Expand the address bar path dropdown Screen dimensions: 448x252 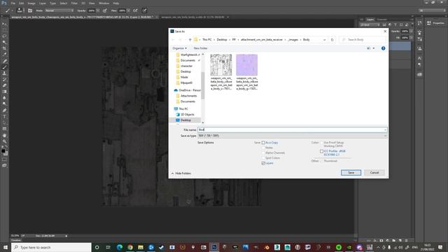[324, 40]
